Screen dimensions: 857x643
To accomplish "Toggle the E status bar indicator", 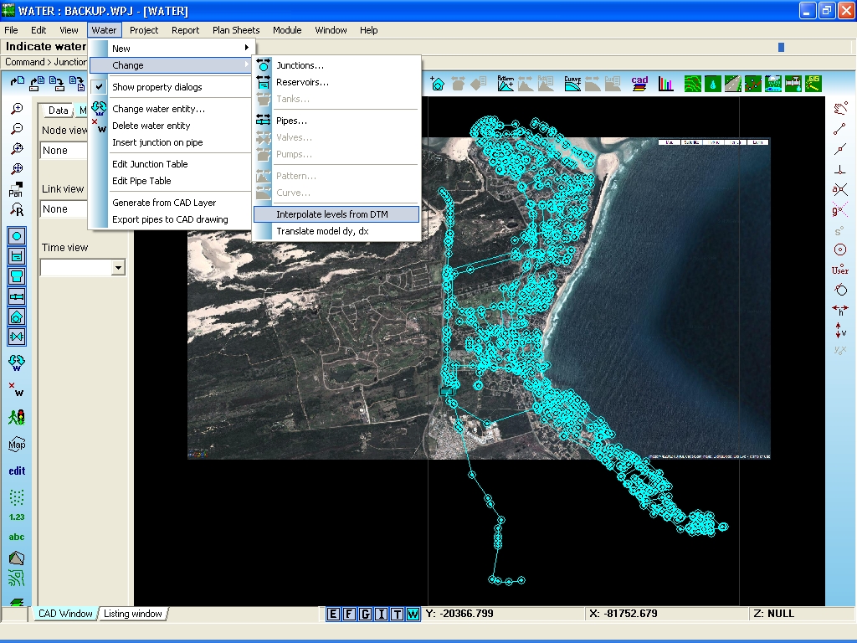I will click(333, 614).
